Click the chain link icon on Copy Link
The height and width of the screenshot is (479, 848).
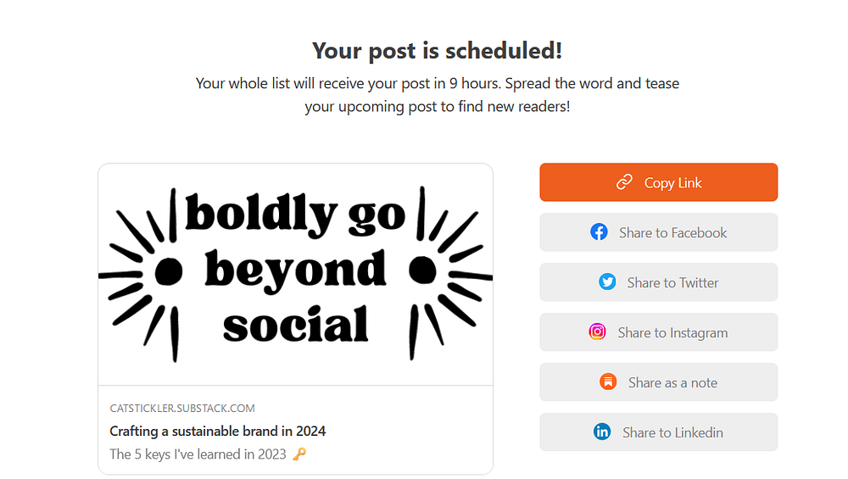pos(625,182)
